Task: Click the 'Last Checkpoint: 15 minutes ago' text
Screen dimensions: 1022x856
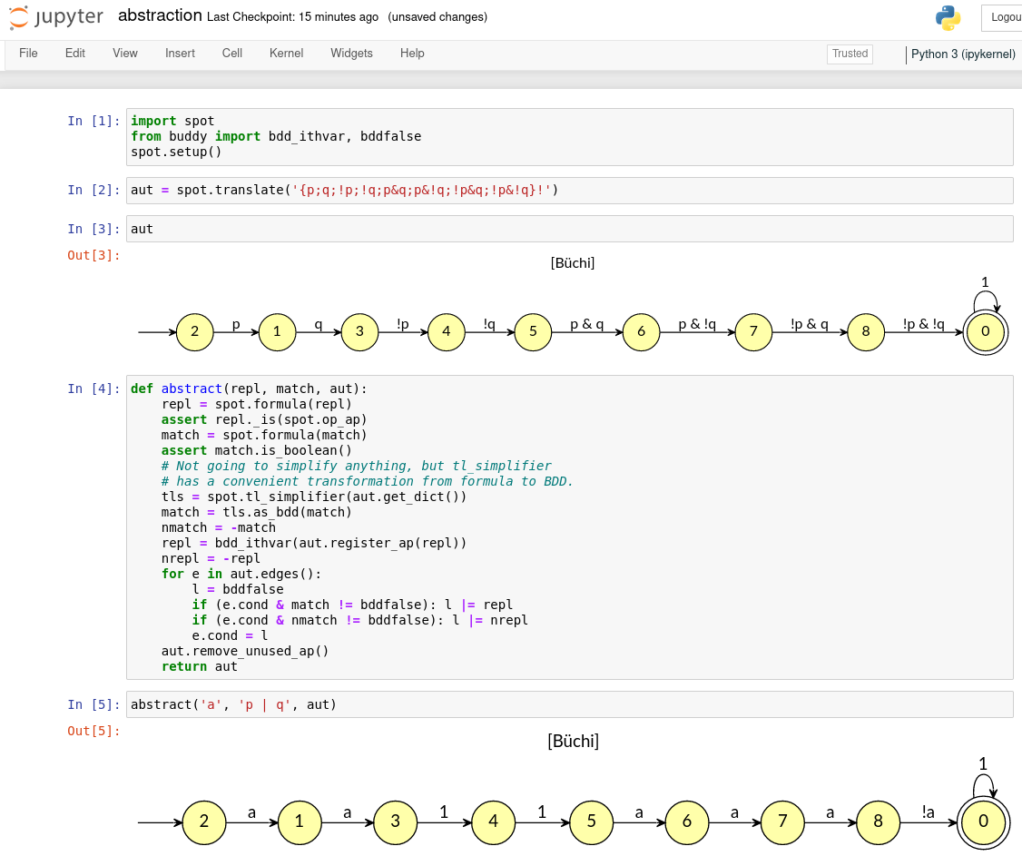Action: (292, 17)
